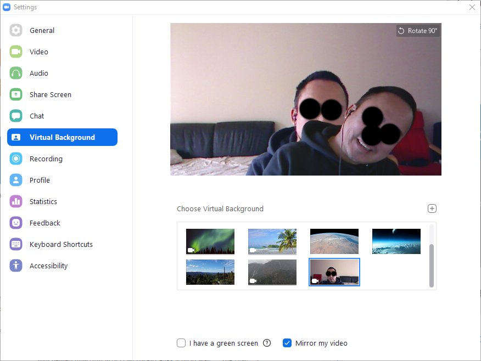This screenshot has height=361, width=481.
Task: Choose the aurora borealis video background
Action: tap(210, 241)
